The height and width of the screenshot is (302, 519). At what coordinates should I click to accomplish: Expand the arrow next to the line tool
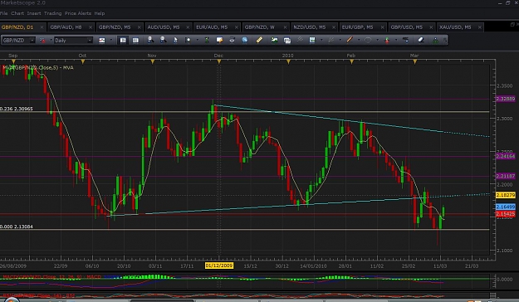(359, 40)
